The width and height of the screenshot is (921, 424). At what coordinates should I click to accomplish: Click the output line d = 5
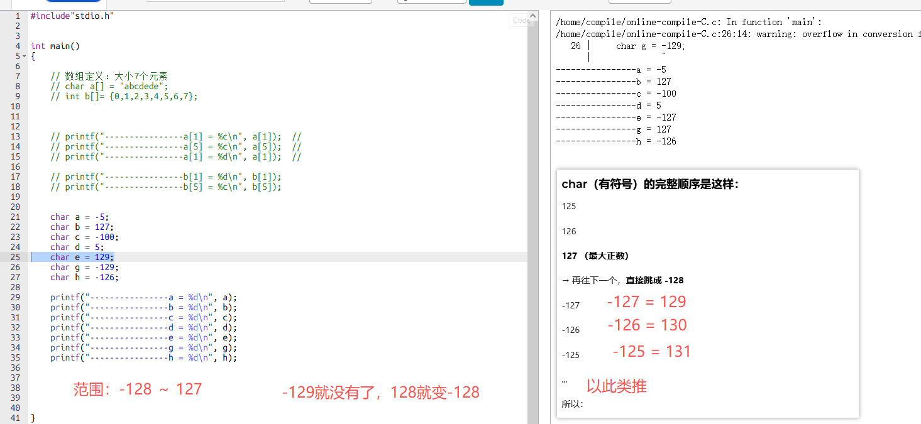point(609,106)
